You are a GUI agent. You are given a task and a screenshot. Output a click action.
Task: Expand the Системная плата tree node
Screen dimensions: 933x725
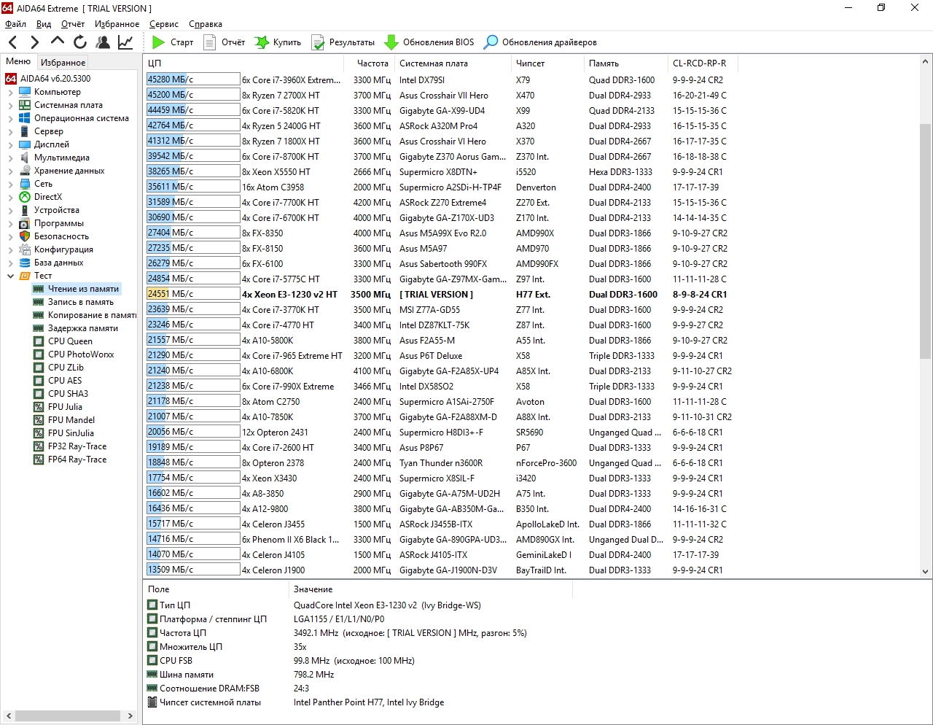(10, 105)
